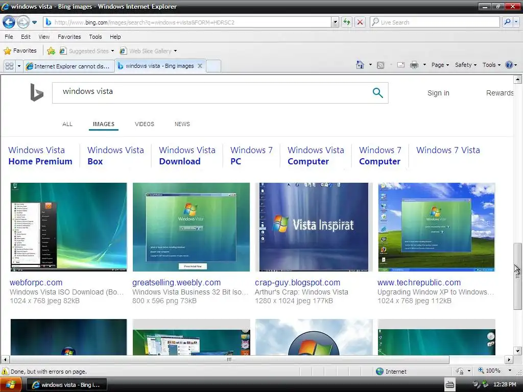523x392 pixels.
Task: Click the address bar URL field
Action: coord(187,22)
